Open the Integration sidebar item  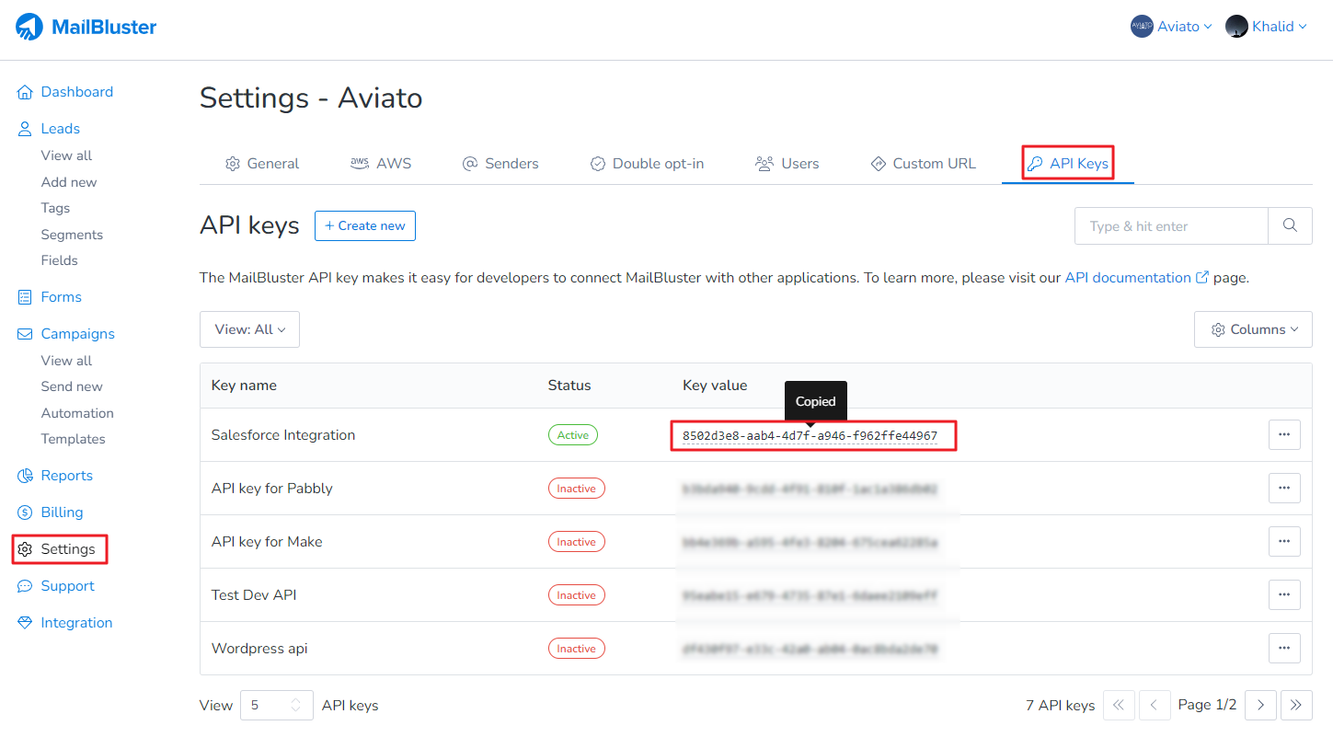[x=76, y=623]
